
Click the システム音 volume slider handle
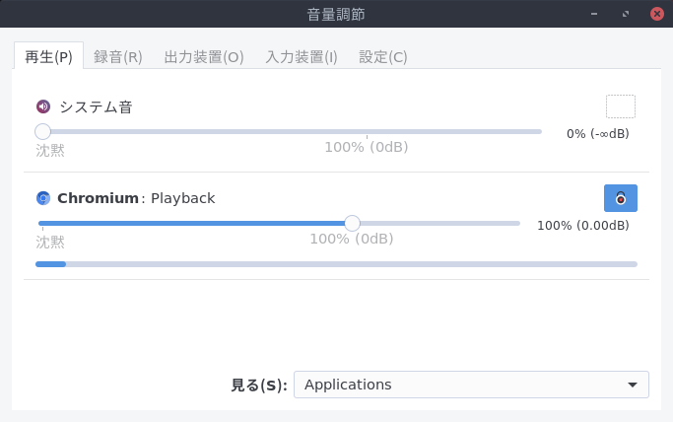point(42,131)
